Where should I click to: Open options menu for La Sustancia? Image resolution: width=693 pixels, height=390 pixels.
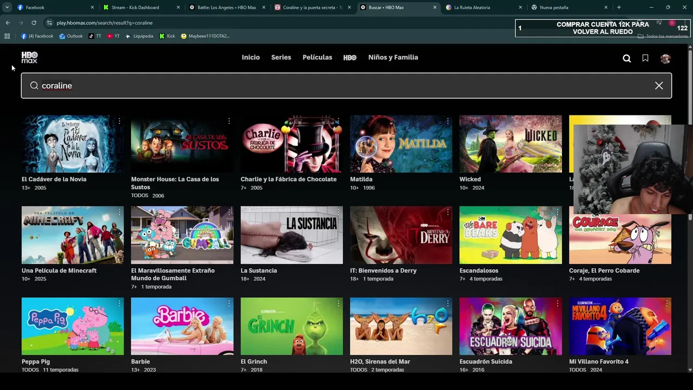(338, 212)
